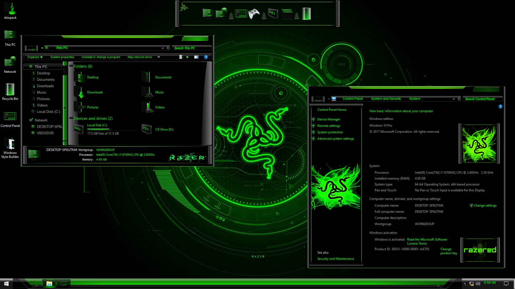Click the Change settings link
The image size is (515, 289).
coord(485,206)
